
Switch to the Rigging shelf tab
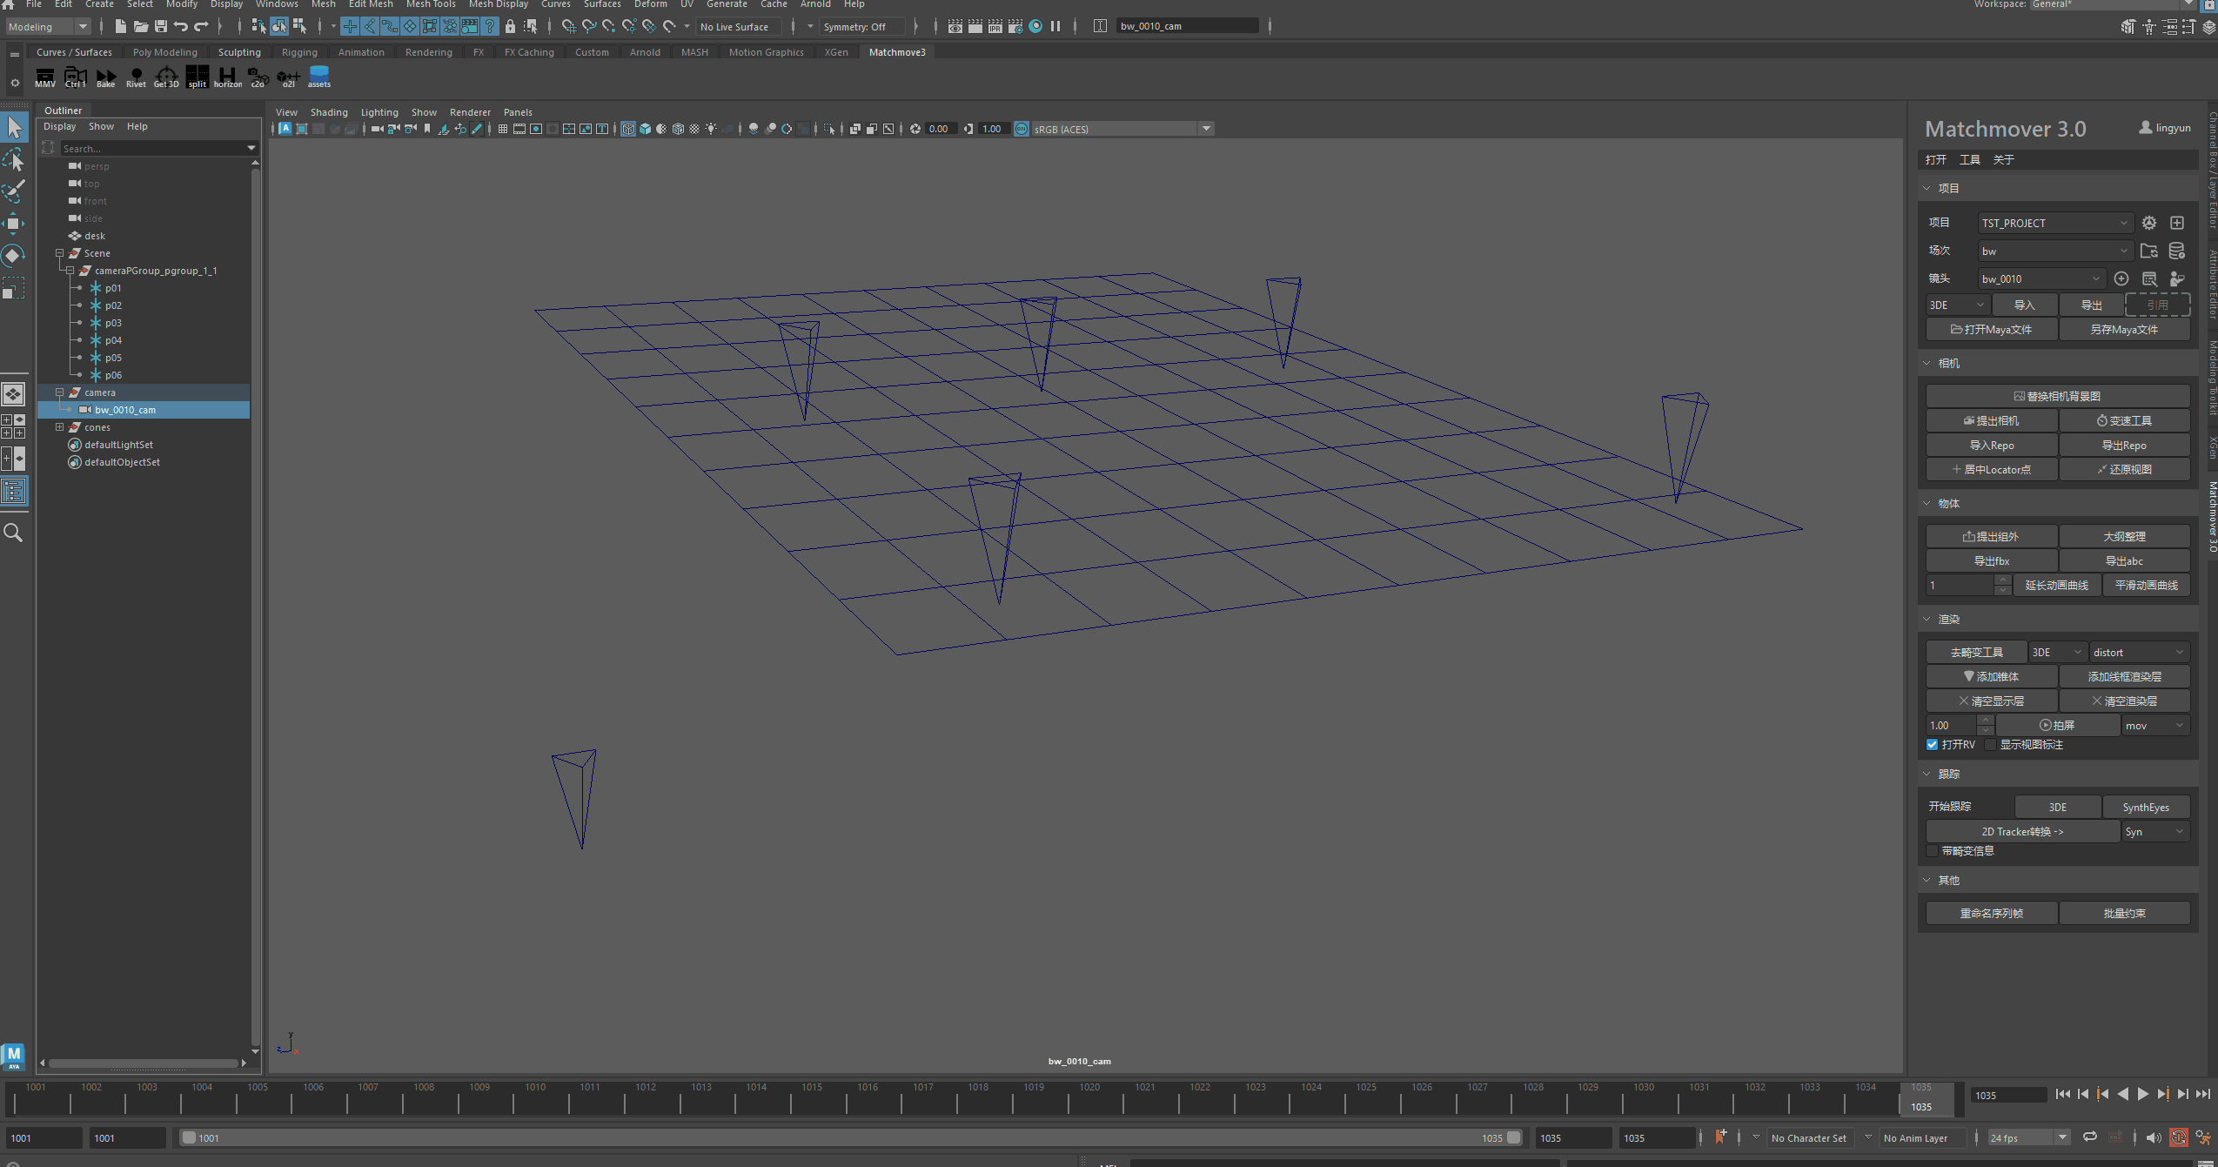tap(299, 52)
